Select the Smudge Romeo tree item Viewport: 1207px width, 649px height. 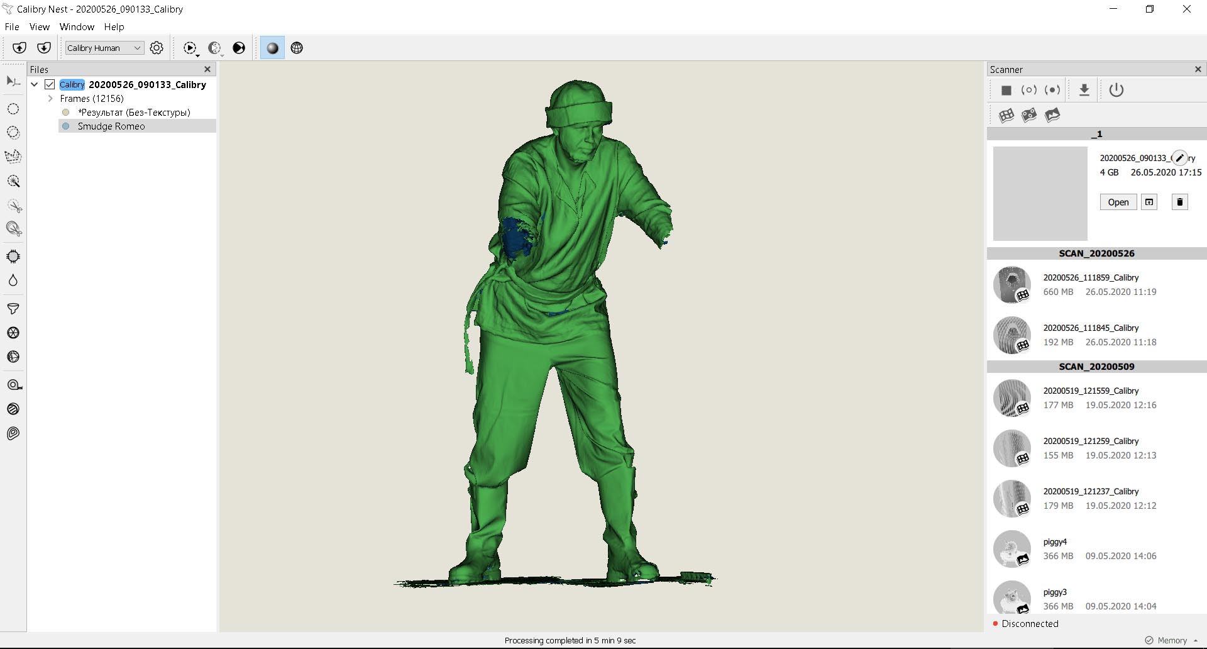tap(111, 126)
